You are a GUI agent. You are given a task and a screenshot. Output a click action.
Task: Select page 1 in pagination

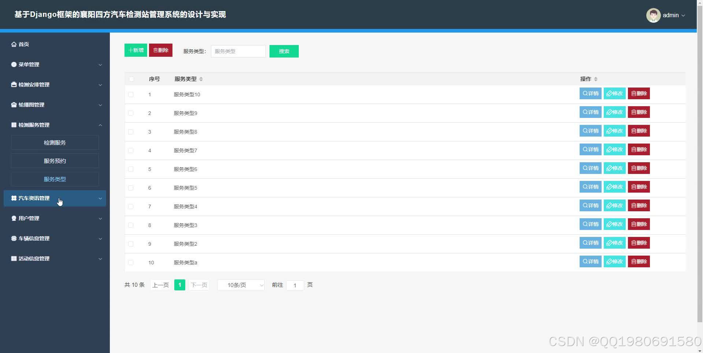coord(180,285)
